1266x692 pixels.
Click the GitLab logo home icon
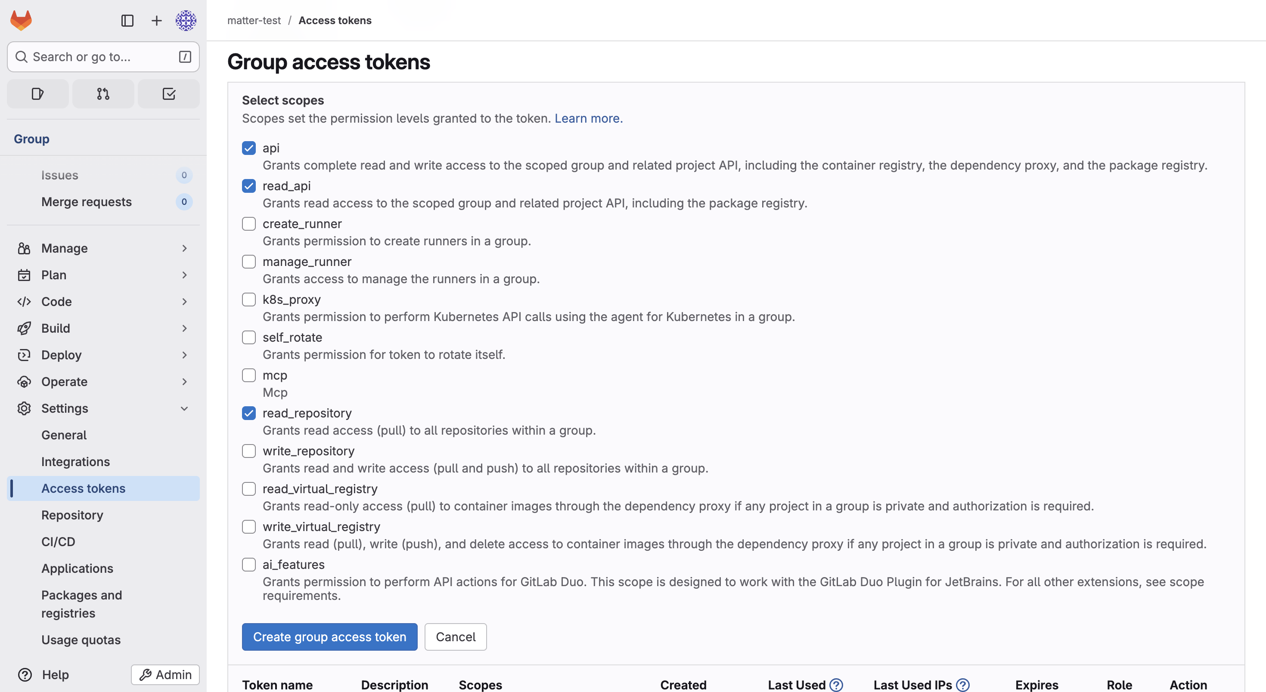21,20
